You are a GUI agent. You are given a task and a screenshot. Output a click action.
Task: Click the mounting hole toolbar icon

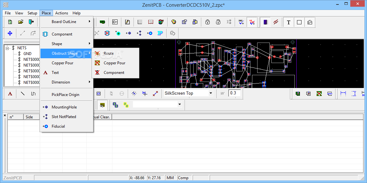click(x=128, y=33)
